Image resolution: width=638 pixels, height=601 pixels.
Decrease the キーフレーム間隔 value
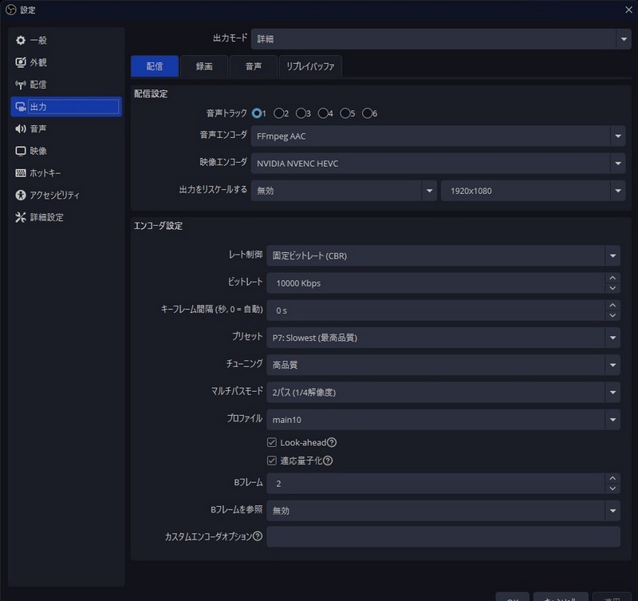point(612,315)
